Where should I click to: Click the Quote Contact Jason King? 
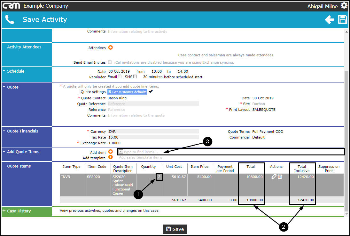[x=117, y=98]
